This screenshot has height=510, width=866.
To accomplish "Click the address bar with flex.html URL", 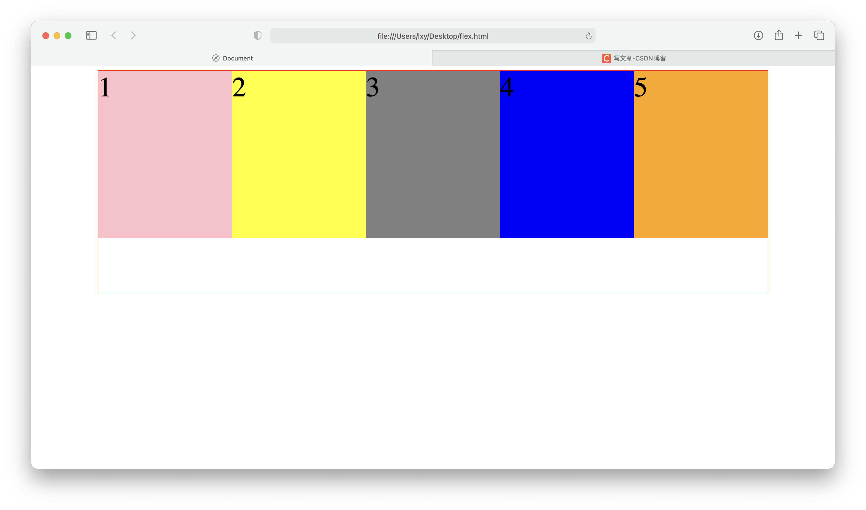I will pos(432,36).
